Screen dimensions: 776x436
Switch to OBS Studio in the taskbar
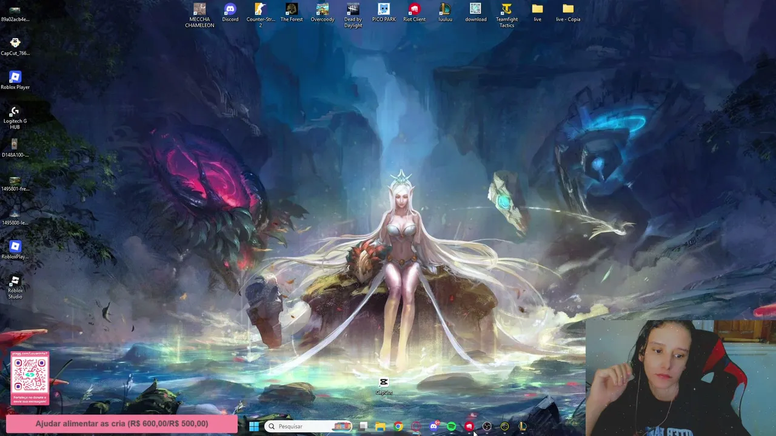tap(487, 426)
